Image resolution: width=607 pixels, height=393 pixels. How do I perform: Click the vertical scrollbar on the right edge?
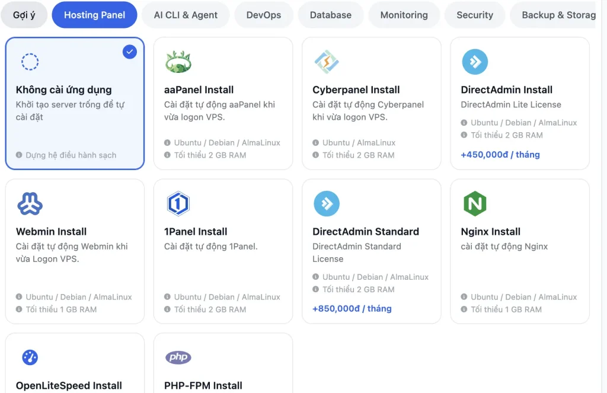click(x=602, y=197)
